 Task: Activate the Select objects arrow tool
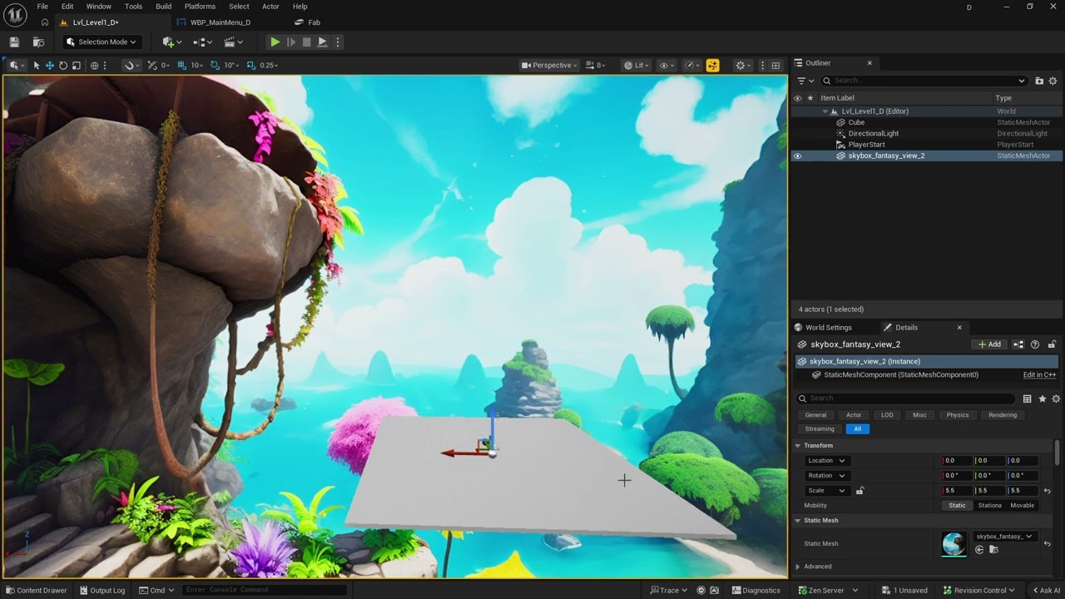[37, 65]
